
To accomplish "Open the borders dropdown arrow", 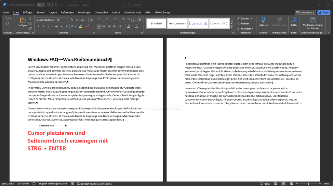I will [x=140, y=26].
